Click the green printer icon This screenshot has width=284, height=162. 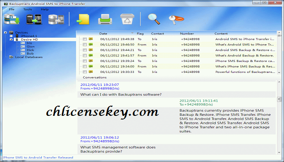coord(105,19)
